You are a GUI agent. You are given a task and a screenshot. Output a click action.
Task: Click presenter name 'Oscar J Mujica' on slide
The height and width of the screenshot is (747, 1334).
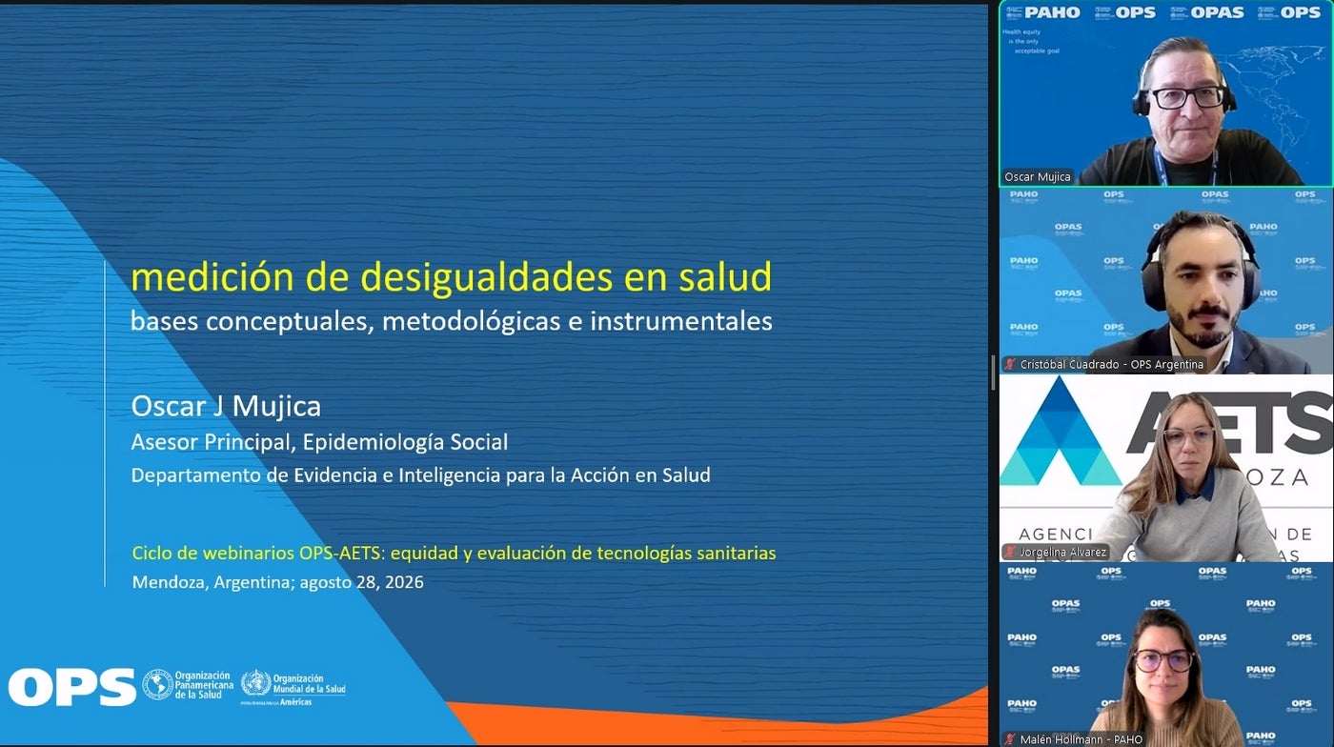[x=226, y=407]
